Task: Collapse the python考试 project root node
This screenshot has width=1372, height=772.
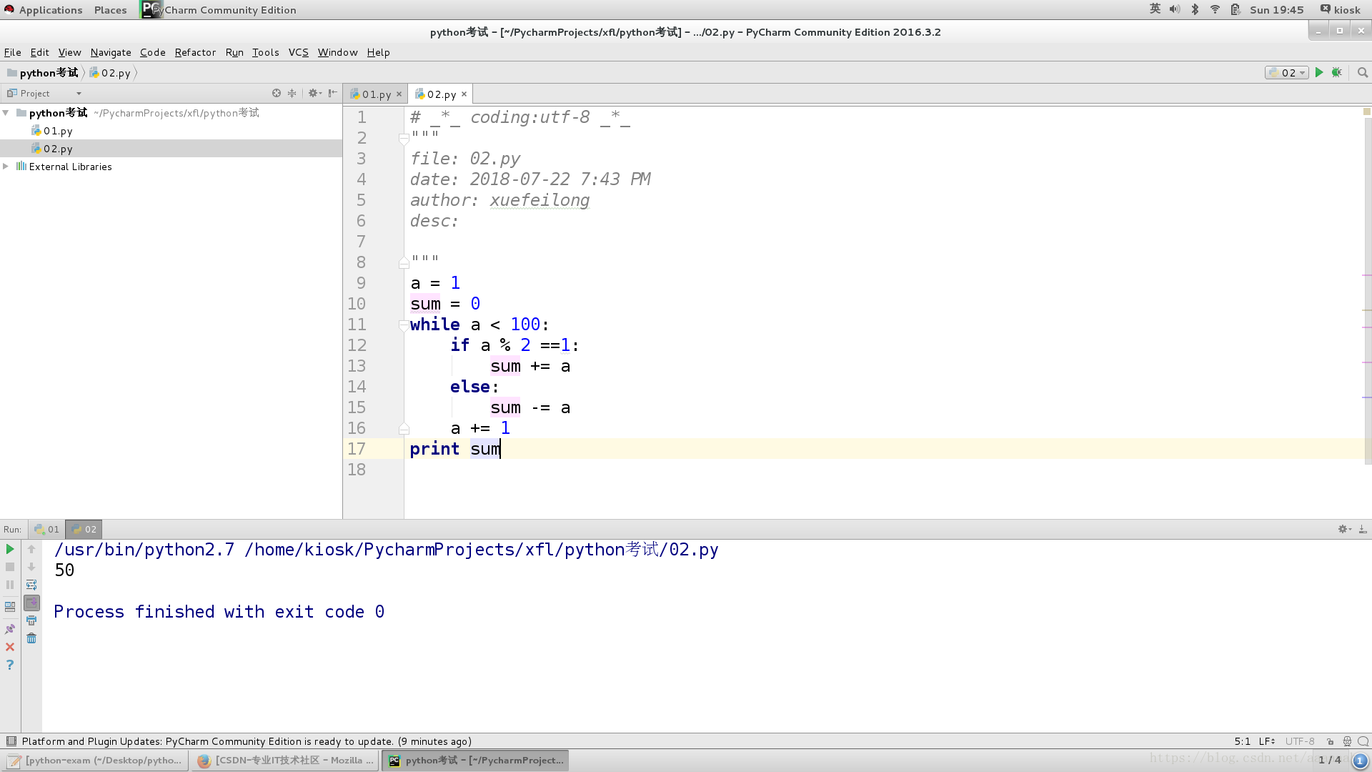Action: click(x=6, y=113)
